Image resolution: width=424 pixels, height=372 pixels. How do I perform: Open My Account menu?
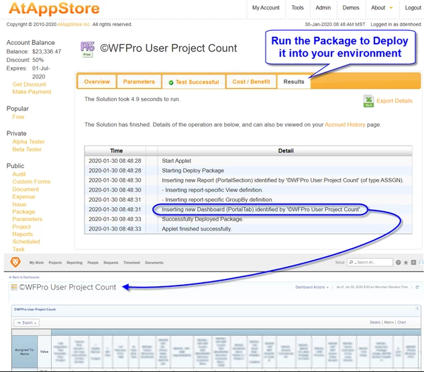click(266, 8)
